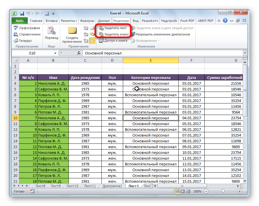Switch to Normal view button
The width and height of the screenshot is (259, 206).
177,191
